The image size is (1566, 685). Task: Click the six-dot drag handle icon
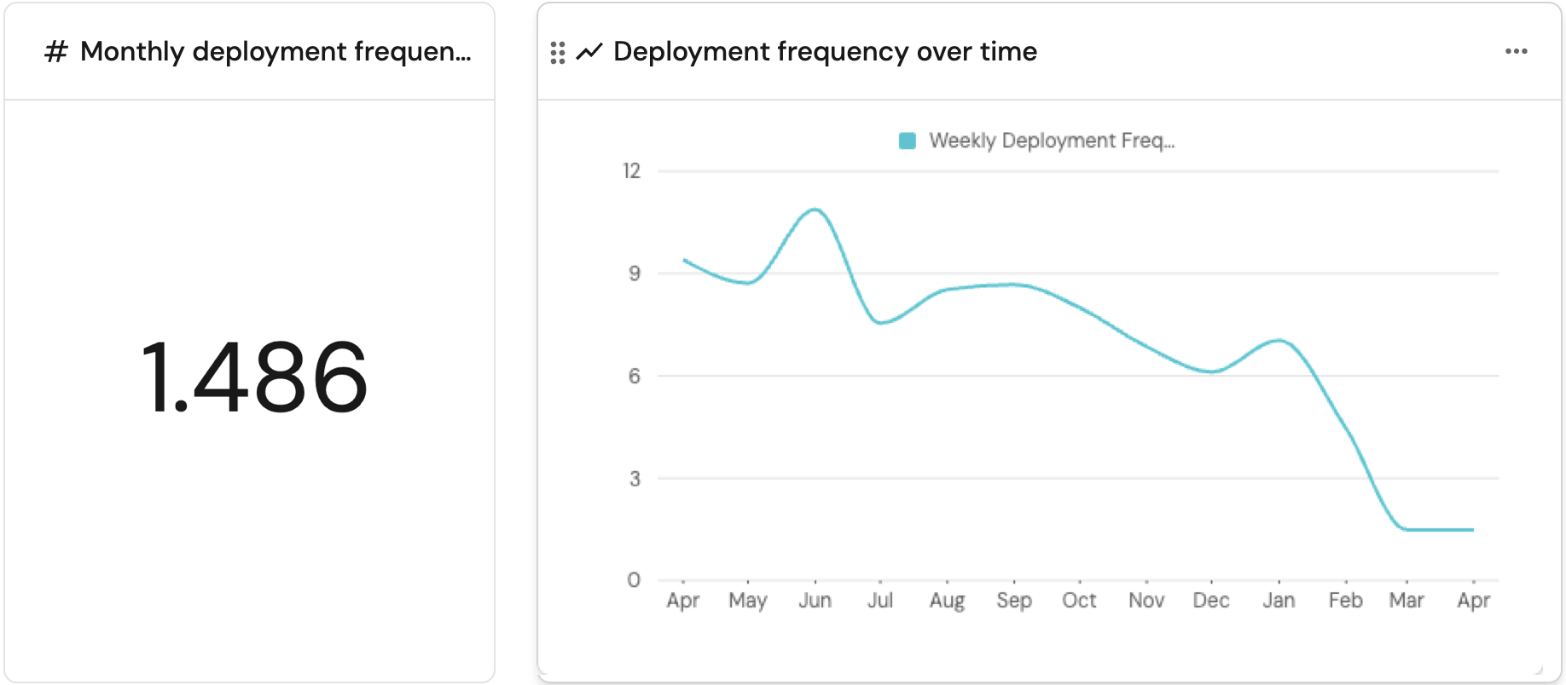tap(558, 53)
